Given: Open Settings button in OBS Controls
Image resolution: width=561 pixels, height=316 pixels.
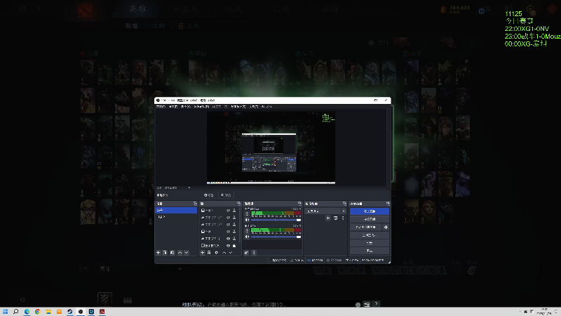Looking at the screenshot, I should [x=370, y=243].
